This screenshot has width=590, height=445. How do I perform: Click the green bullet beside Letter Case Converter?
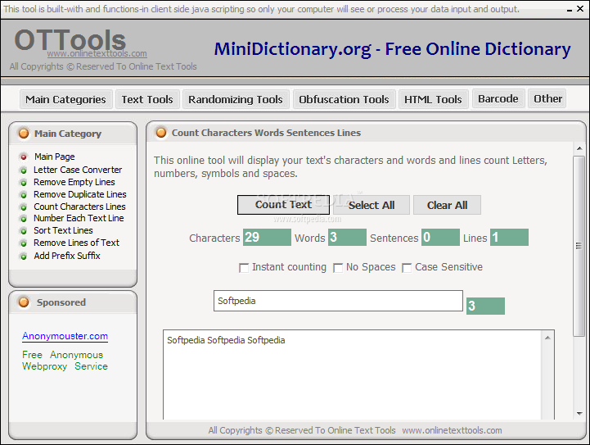click(24, 170)
